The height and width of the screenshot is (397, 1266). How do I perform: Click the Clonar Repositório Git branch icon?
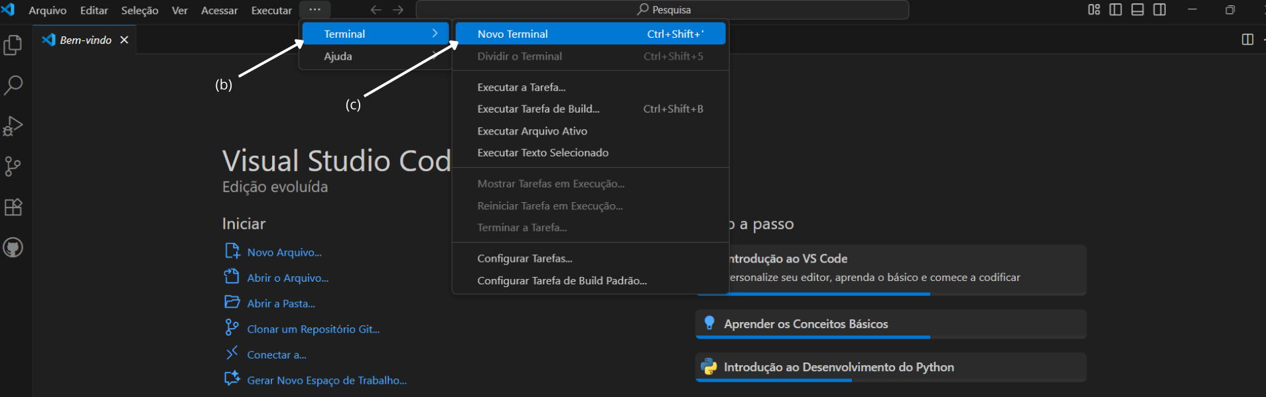click(232, 327)
